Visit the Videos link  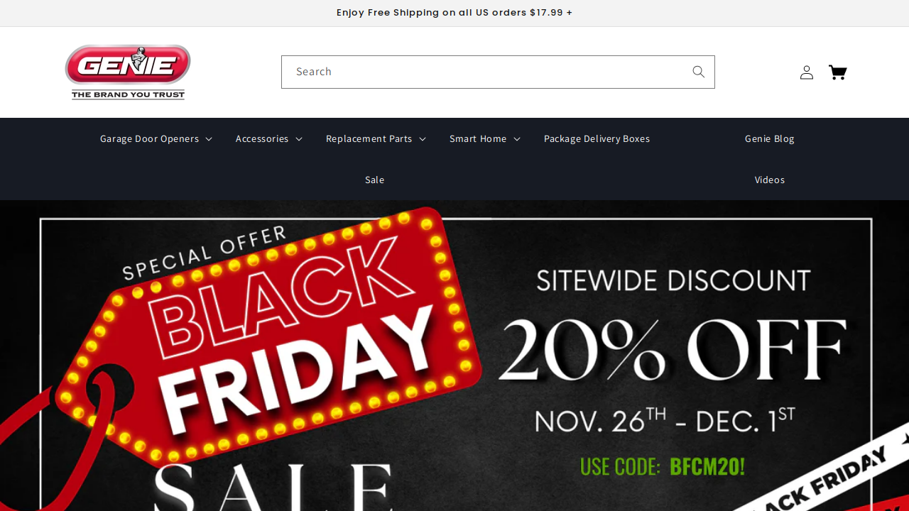click(770, 180)
